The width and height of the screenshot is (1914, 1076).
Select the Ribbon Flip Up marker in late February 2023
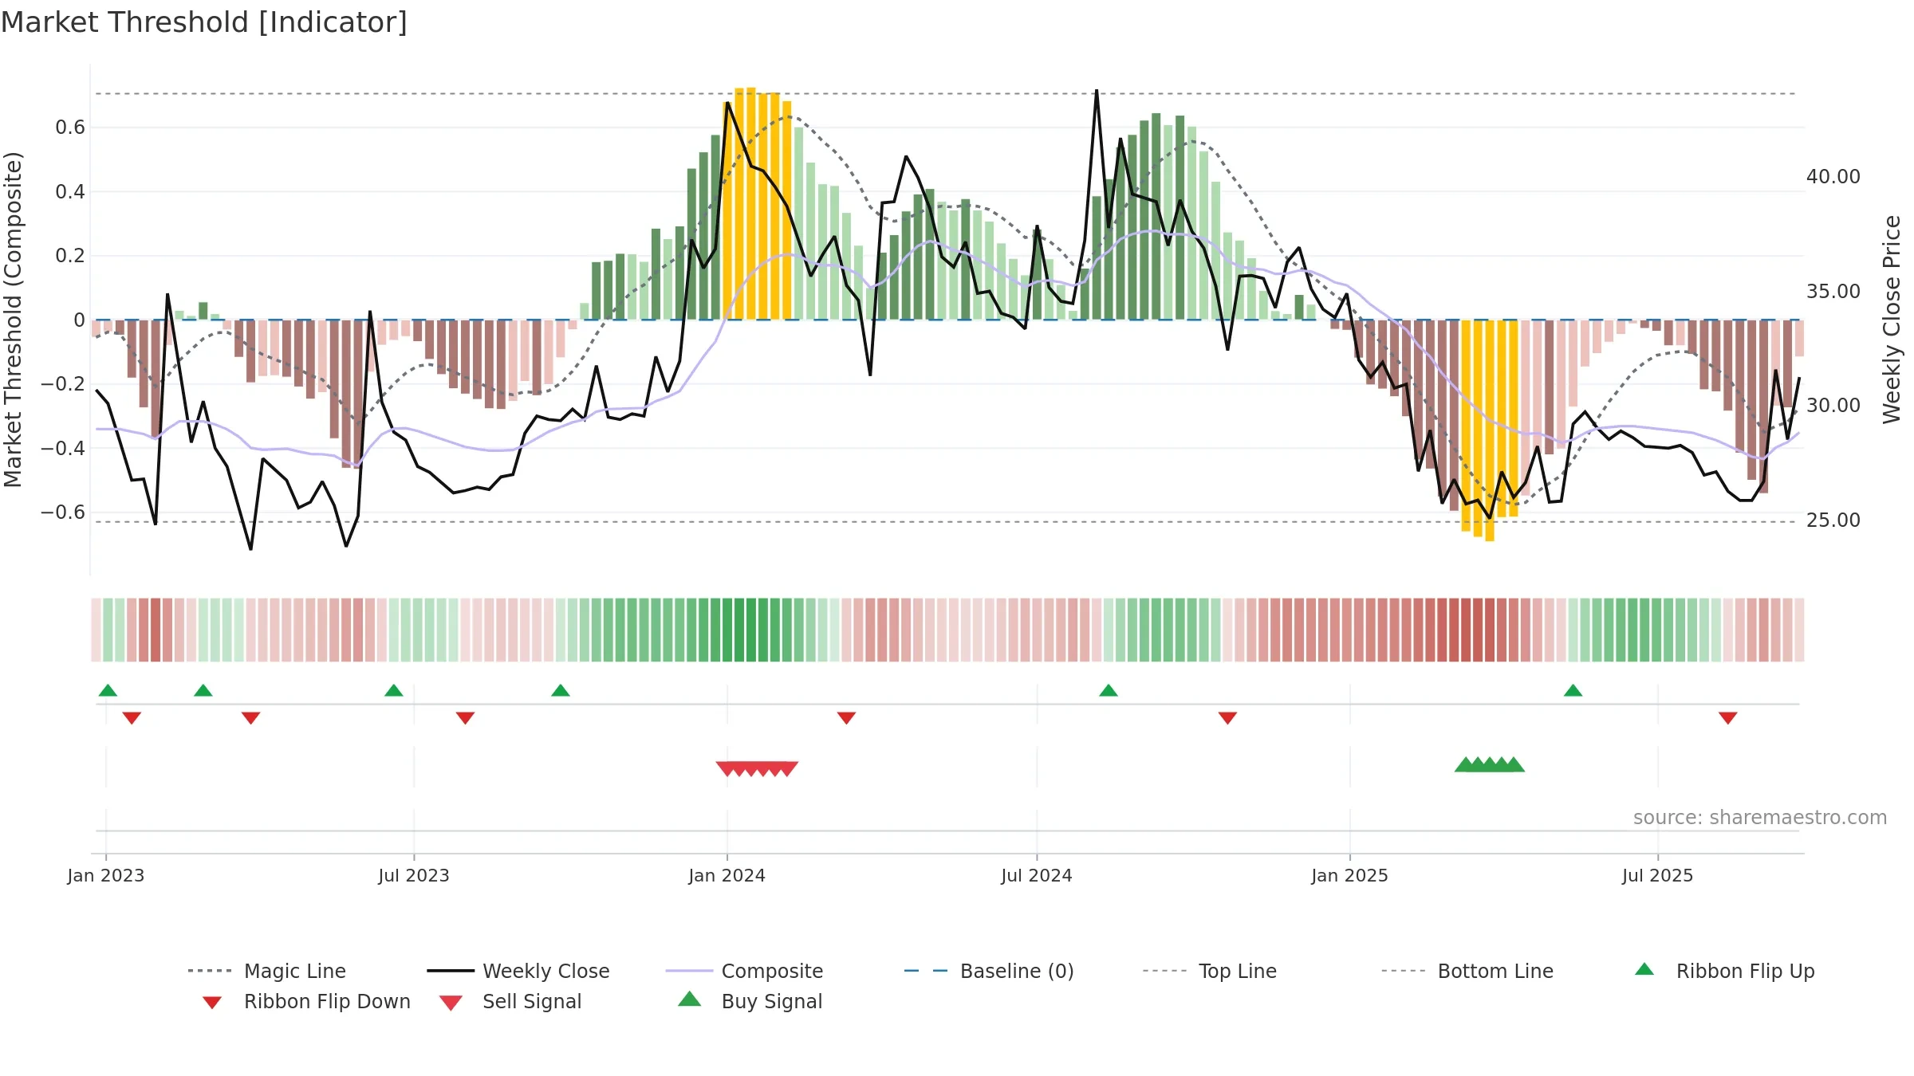203,690
